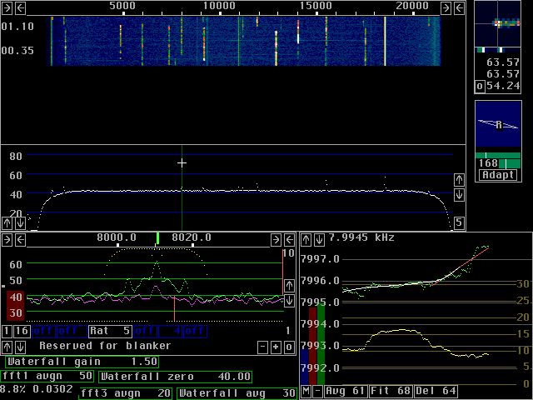Click the up arrow on the hi-res graph's right side
Screen dimensions: 533x400
click(289, 285)
